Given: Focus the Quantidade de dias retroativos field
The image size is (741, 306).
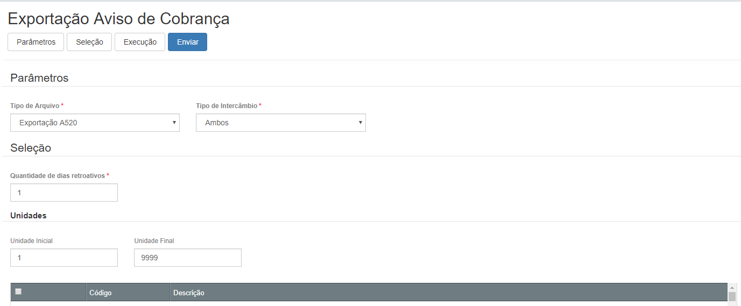Looking at the screenshot, I should pos(64,193).
